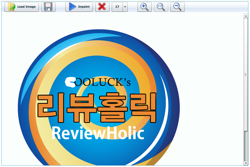Click the vertical scrollbar thumb
Image resolution: width=250 pixels, height=167 pixels.
pos(246,75)
